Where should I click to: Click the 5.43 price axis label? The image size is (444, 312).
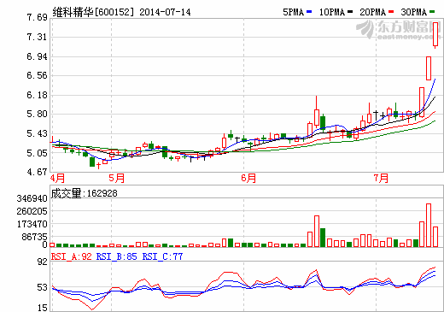click(37, 133)
